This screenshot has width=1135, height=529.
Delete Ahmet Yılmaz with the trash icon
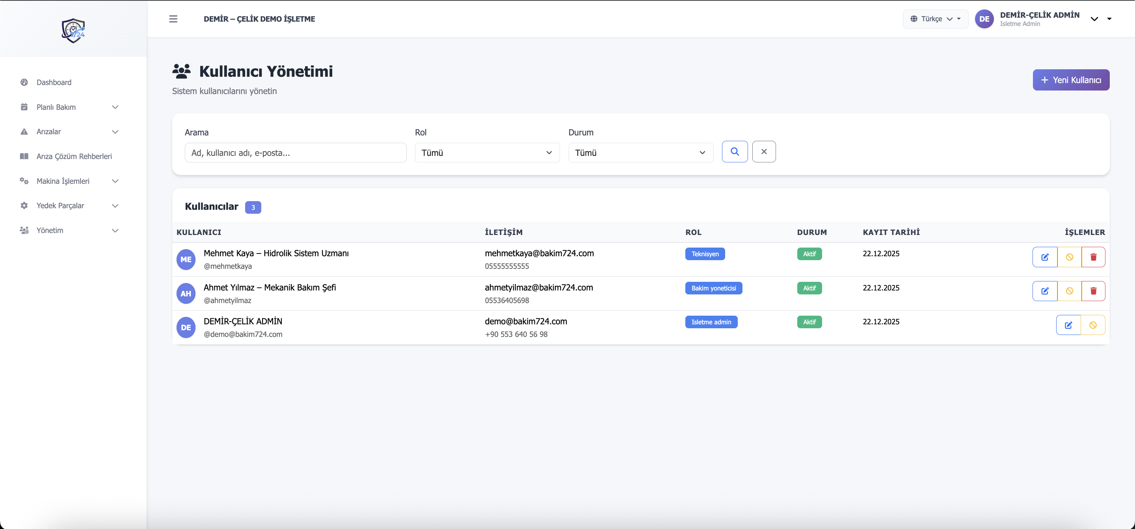click(1093, 291)
